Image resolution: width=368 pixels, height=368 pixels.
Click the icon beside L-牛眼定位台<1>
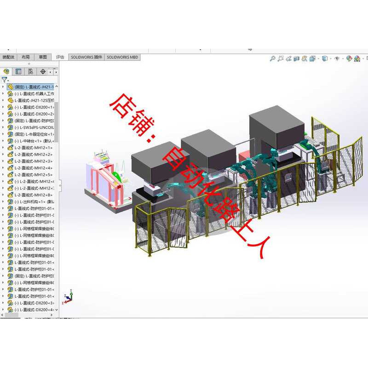pyautogui.click(x=10, y=134)
